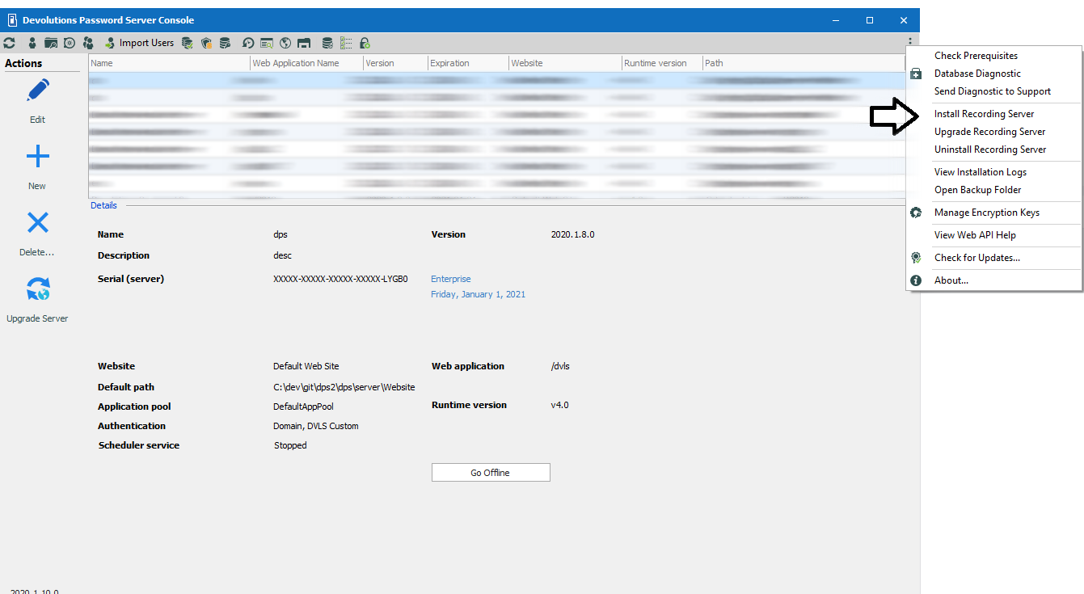Click the clock history icon in toolbar
This screenshot has height=594, width=1084.
click(x=248, y=43)
